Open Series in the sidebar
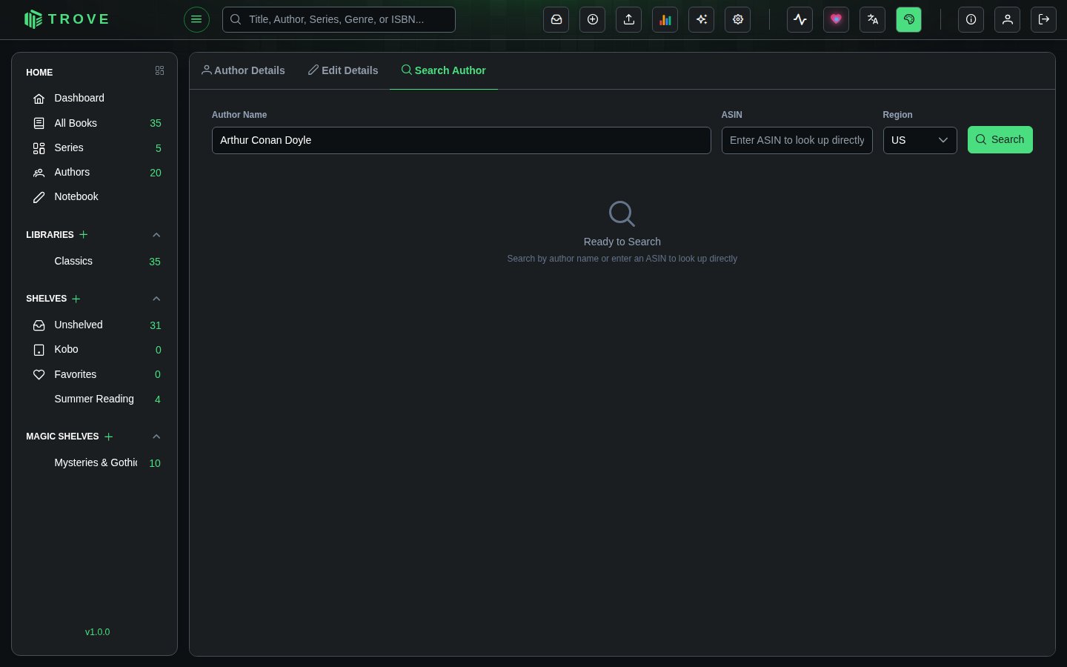 [95, 147]
